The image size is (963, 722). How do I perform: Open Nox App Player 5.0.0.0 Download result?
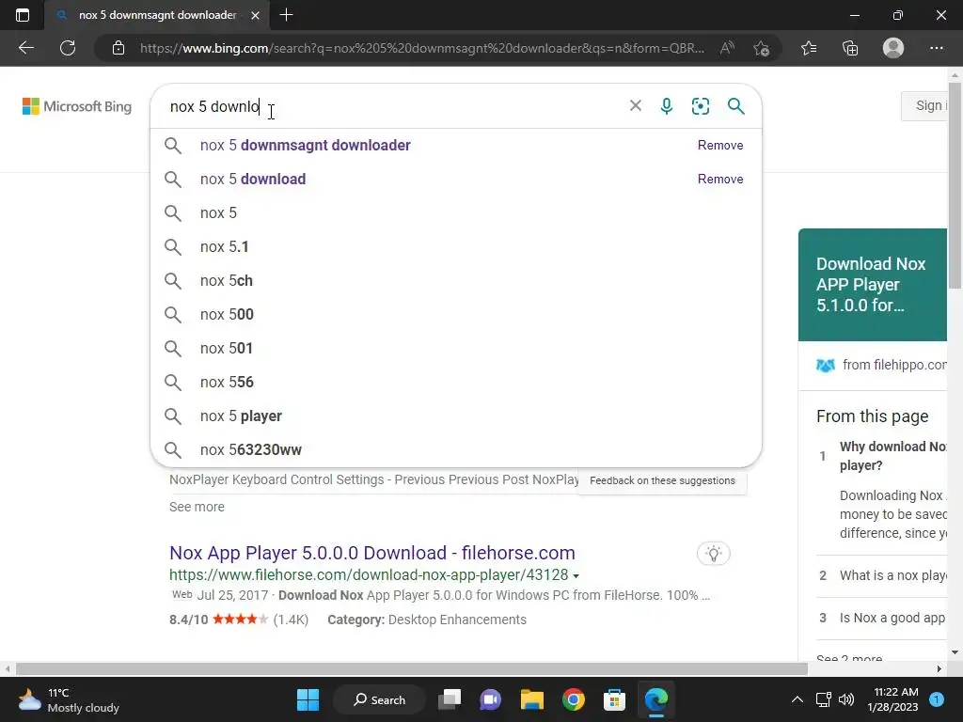point(372,553)
